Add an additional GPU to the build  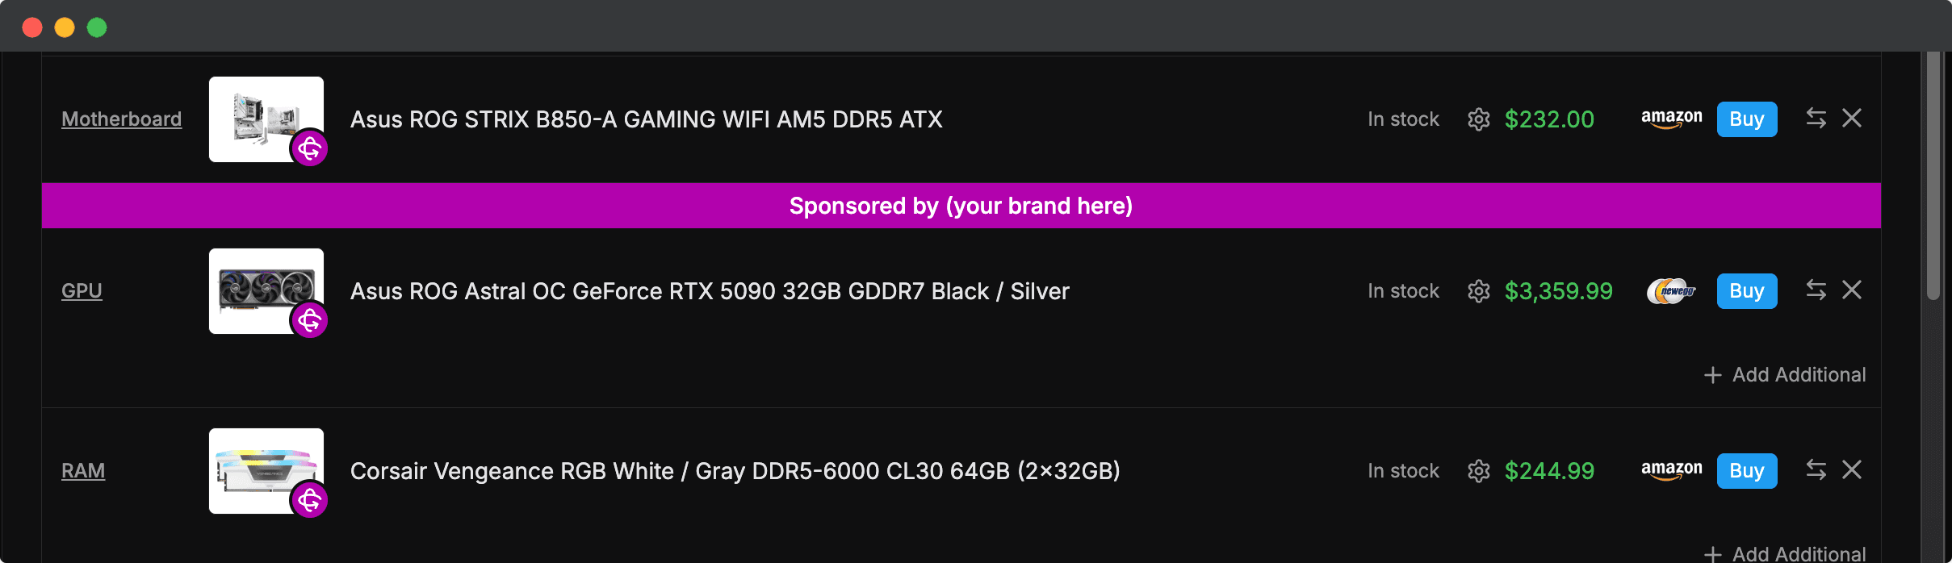click(1785, 375)
